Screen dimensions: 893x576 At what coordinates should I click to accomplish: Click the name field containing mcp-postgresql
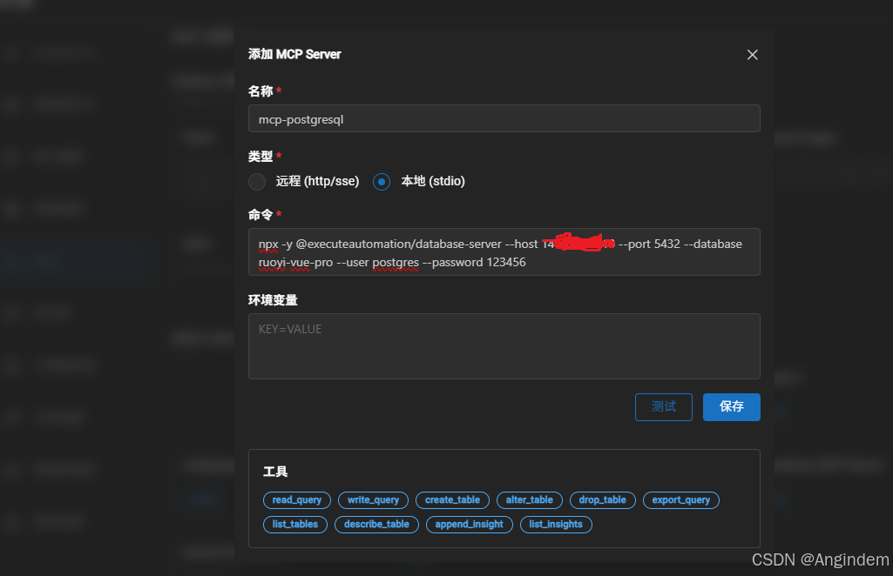[x=504, y=119]
